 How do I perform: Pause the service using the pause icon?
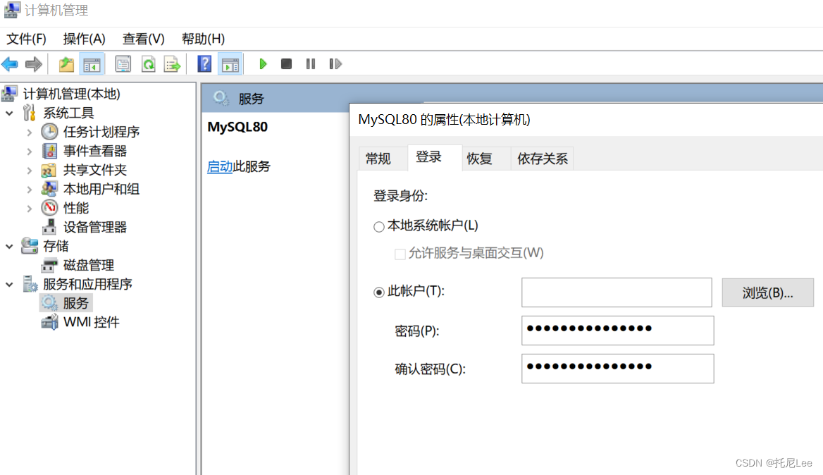point(310,63)
